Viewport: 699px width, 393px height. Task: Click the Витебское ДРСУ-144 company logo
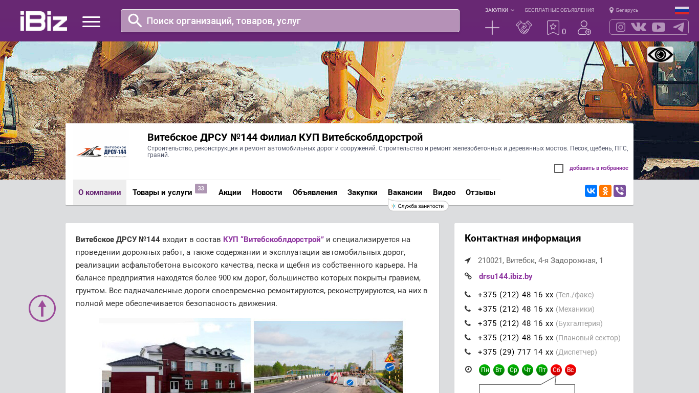(x=101, y=151)
